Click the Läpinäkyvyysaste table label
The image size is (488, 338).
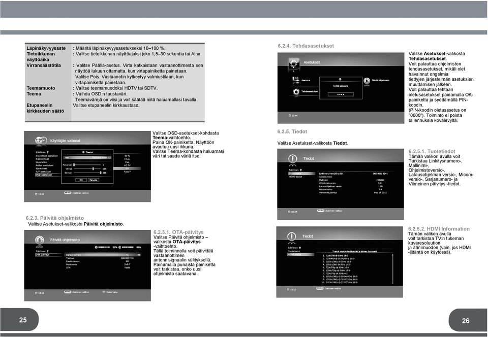pyautogui.click(x=46, y=48)
